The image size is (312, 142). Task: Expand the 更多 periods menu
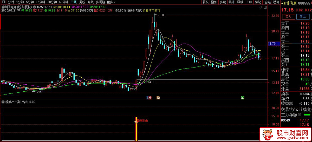coord(111,2)
